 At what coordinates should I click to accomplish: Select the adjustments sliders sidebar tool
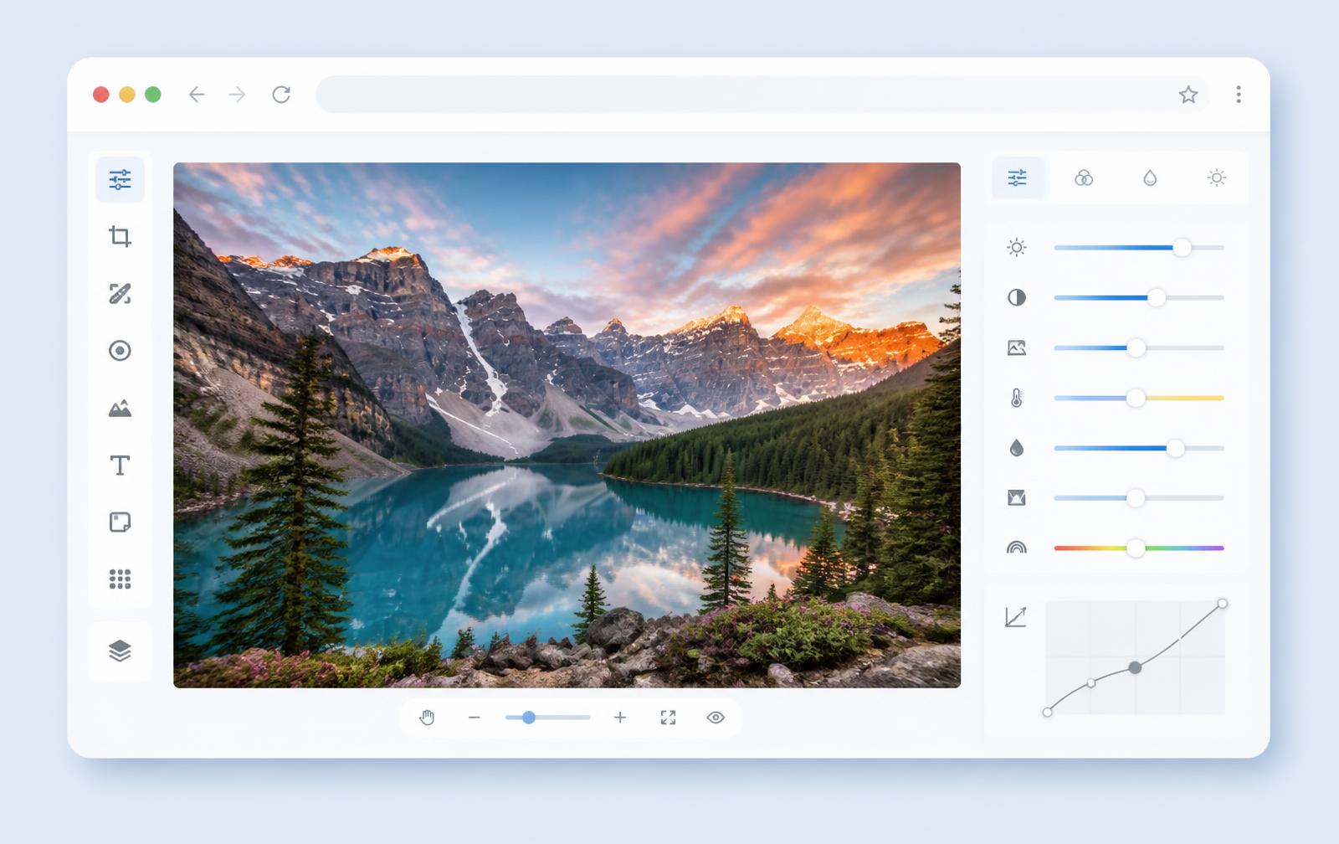pyautogui.click(x=120, y=179)
